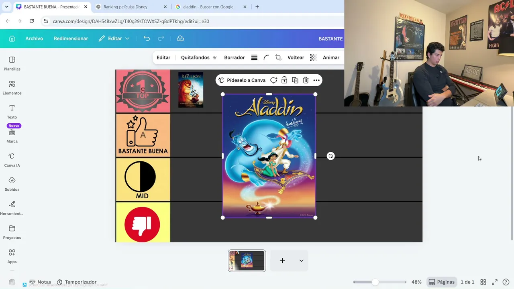
Task: Reload the browser page
Action: point(32,21)
